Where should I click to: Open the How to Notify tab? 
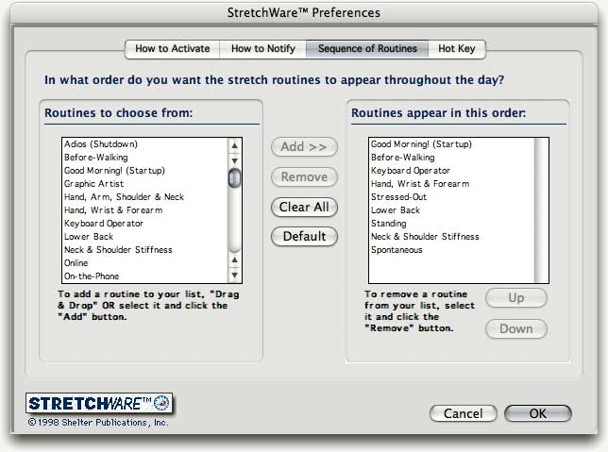(x=262, y=49)
